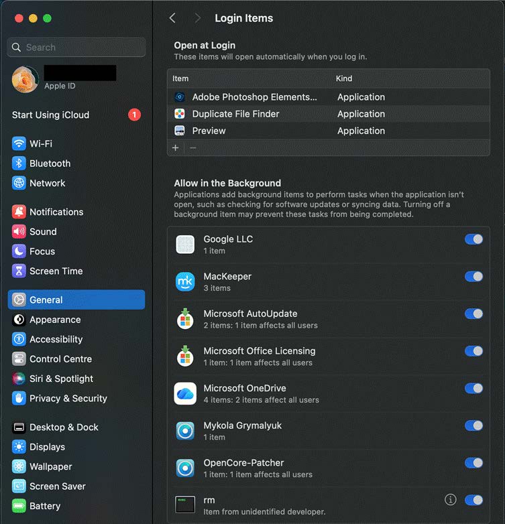Click the Screen Saver icon
The height and width of the screenshot is (524, 505).
(19, 486)
